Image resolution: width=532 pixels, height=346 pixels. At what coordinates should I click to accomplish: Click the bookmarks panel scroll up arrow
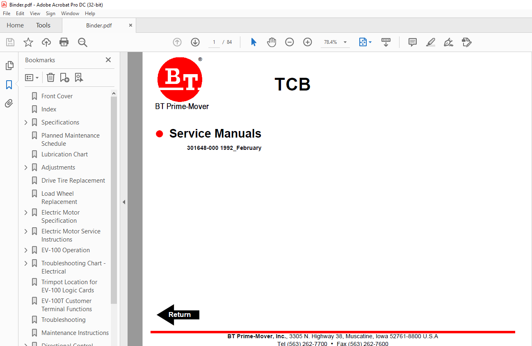(x=114, y=93)
